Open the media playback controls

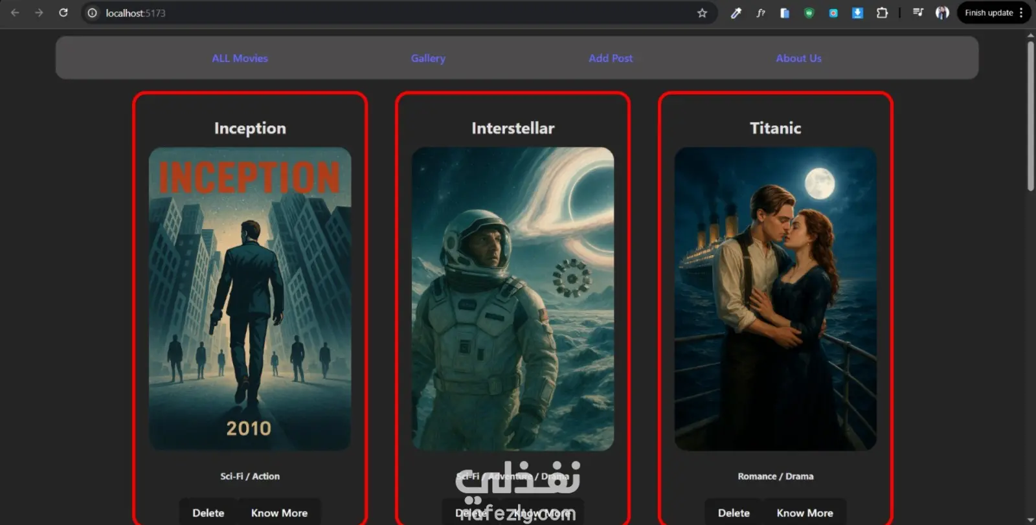click(918, 13)
